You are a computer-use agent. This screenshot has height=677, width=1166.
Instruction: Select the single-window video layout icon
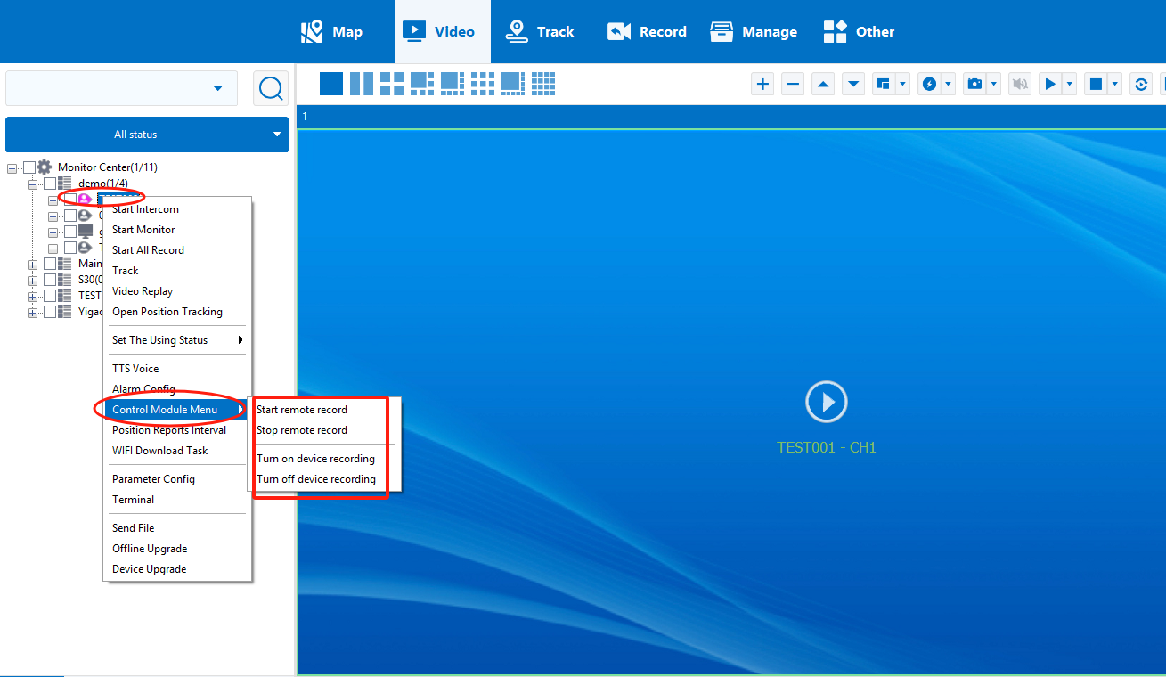coord(331,84)
